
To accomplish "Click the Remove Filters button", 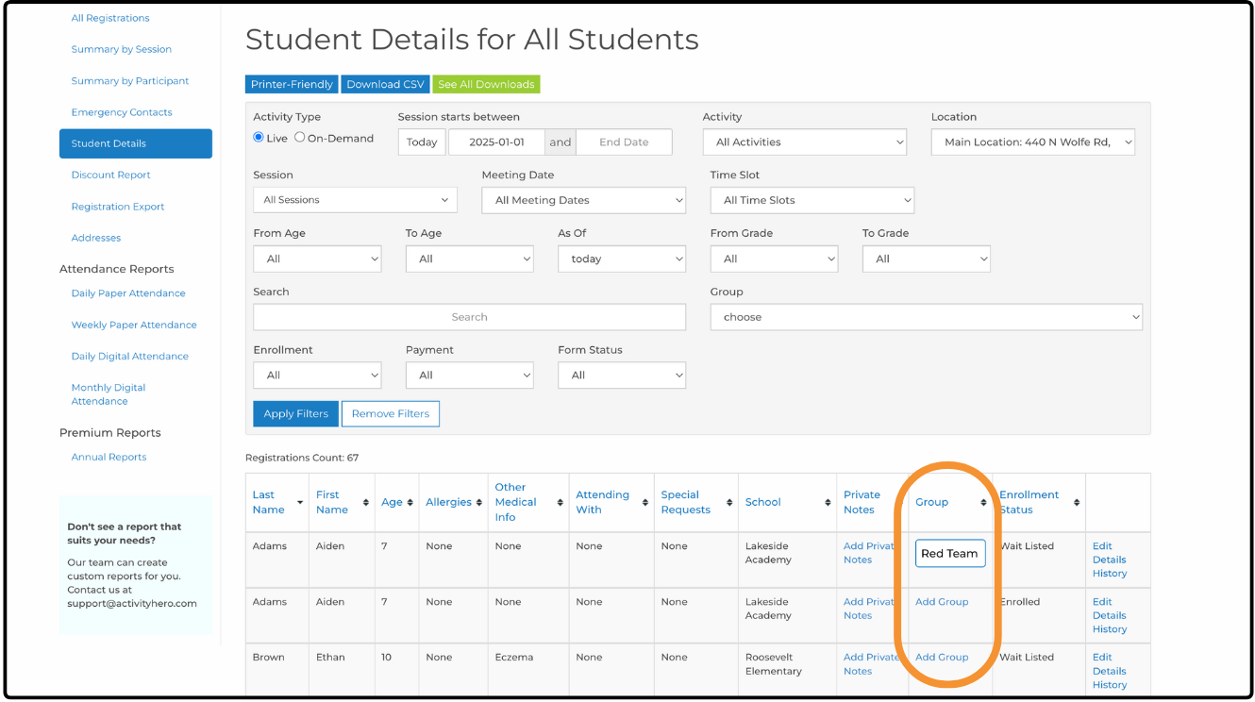I will (391, 413).
